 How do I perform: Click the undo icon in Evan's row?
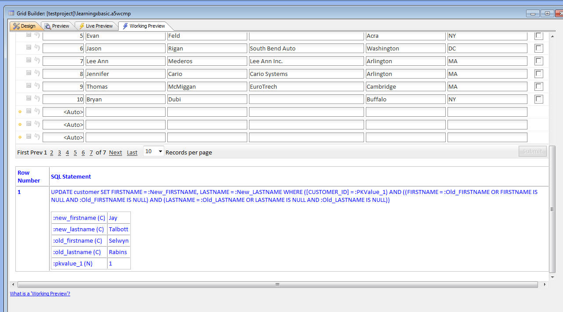point(37,35)
